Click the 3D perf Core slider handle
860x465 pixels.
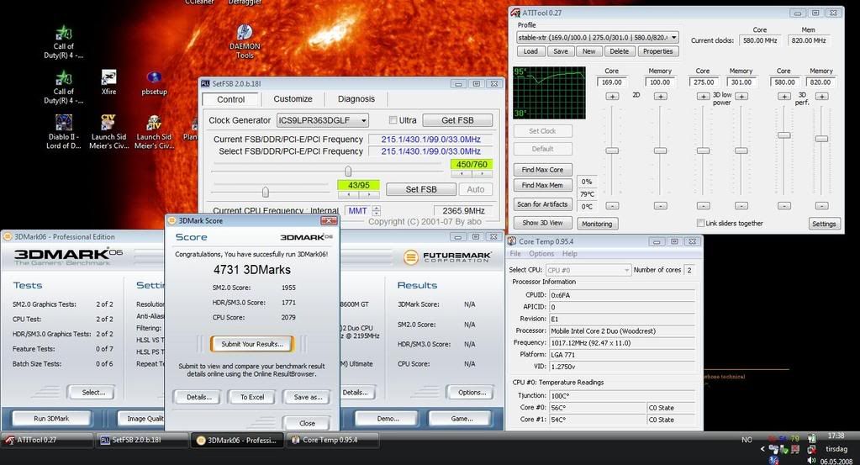point(783,135)
